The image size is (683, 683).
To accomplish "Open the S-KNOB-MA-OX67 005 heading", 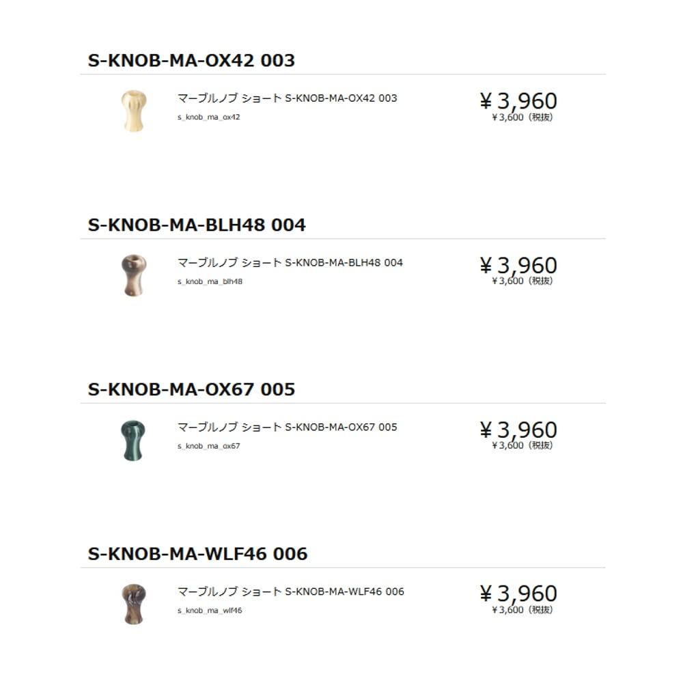I will 191,389.
